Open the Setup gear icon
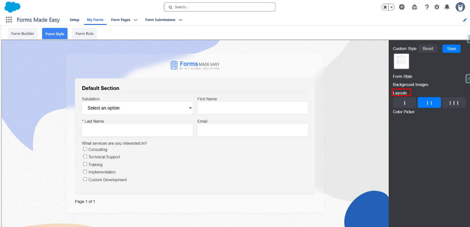This screenshot has width=470, height=227. [437, 7]
